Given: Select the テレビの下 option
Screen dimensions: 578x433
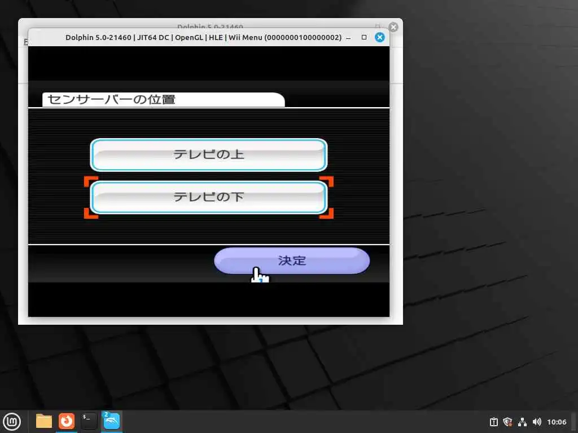Looking at the screenshot, I should pyautogui.click(x=209, y=197).
